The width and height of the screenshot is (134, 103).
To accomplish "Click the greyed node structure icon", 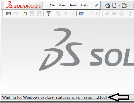I will point(98,14).
